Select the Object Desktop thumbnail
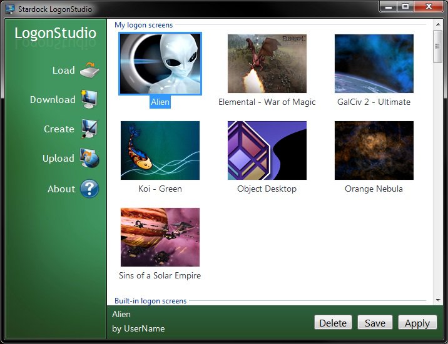Viewport: 448px width, 344px height. 267,150
